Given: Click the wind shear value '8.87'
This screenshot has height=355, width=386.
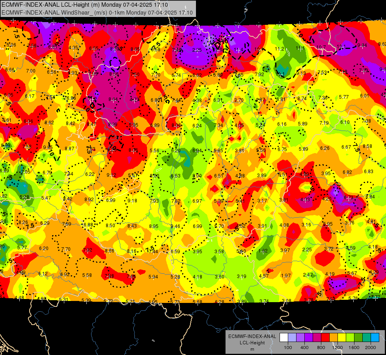Looking at the screenshot, I should point(69,149).
